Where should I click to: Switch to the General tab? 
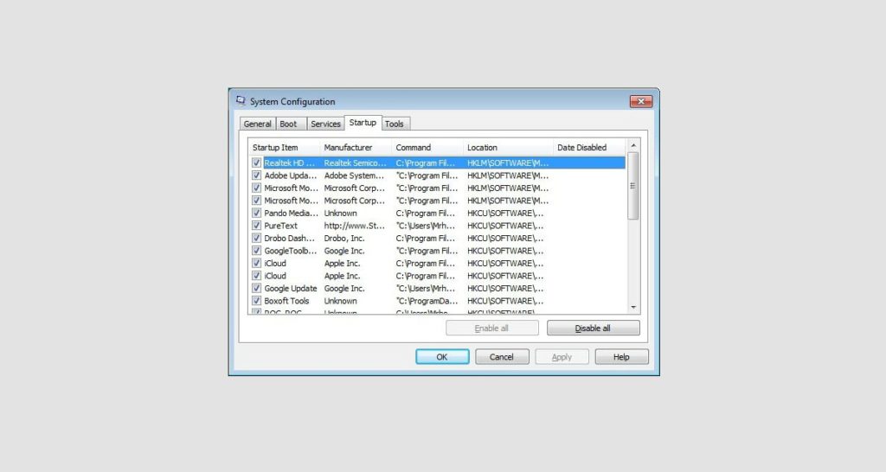[x=257, y=124]
